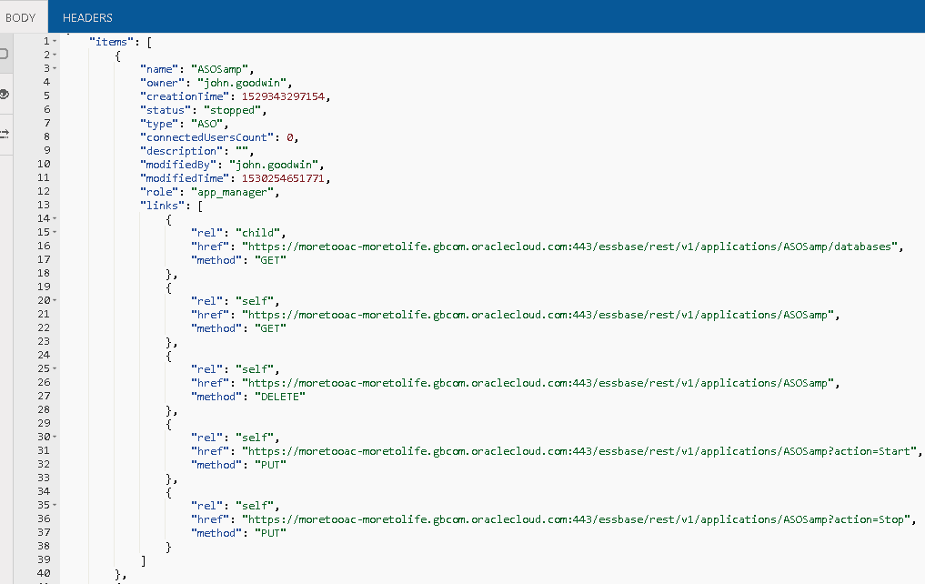This screenshot has width=925, height=584.
Task: Click "rel": "self" on line 30
Action: [x=233, y=438]
